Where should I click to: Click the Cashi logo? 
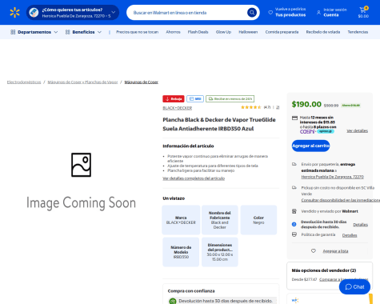[x=307, y=131]
